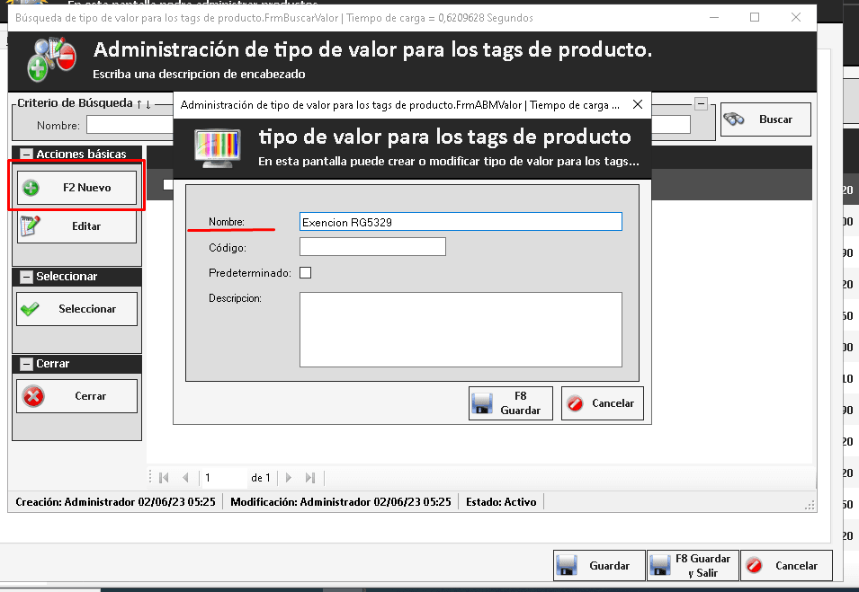This screenshot has width=859, height=592.
Task: Go to next page in pager
Action: pos(289,478)
